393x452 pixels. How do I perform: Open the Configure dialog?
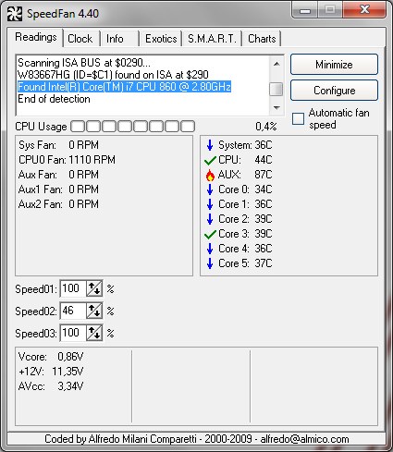coord(334,91)
